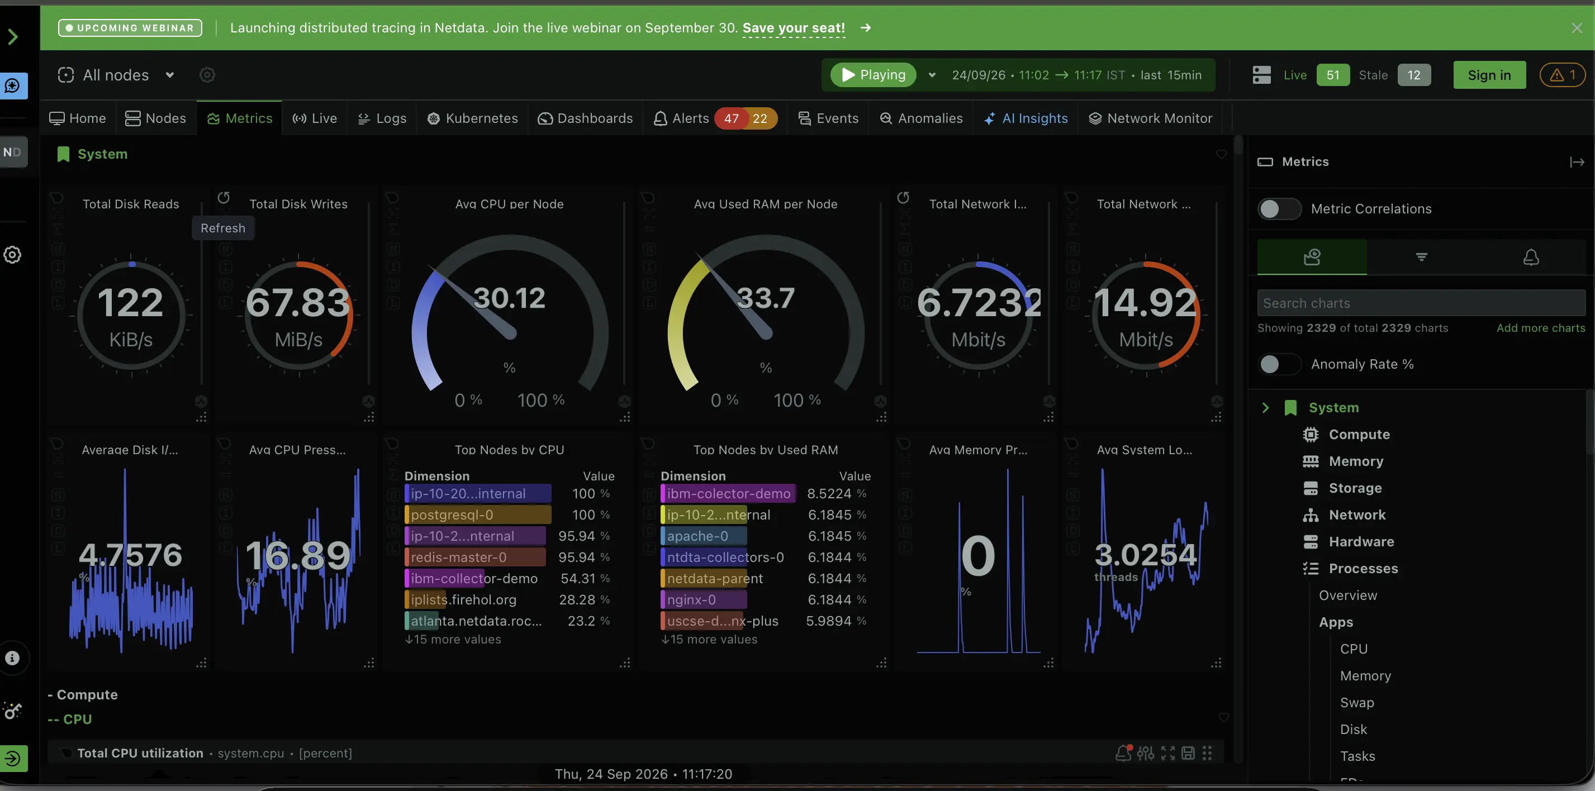Click the Stale 12 nodes badge
The image size is (1595, 791).
[x=1413, y=75]
